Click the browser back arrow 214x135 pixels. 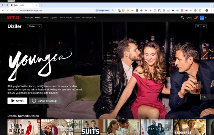point(3,10)
